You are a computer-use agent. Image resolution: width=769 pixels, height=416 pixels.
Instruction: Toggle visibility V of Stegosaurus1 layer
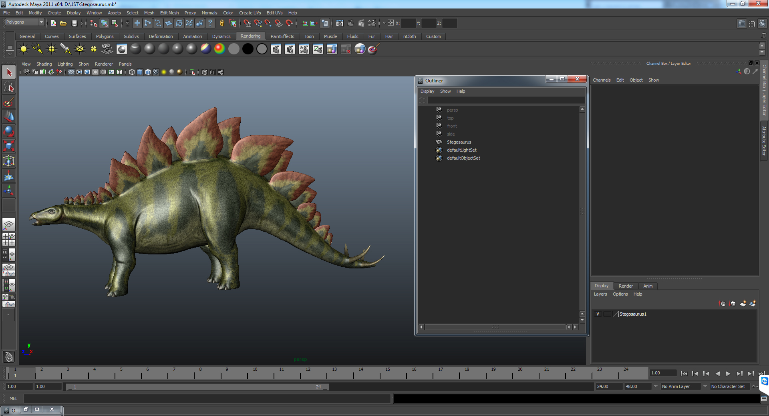[598, 314]
